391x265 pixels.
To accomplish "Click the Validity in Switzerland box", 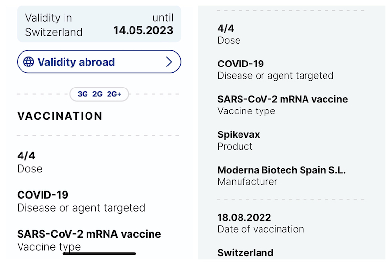I will tap(99, 24).
